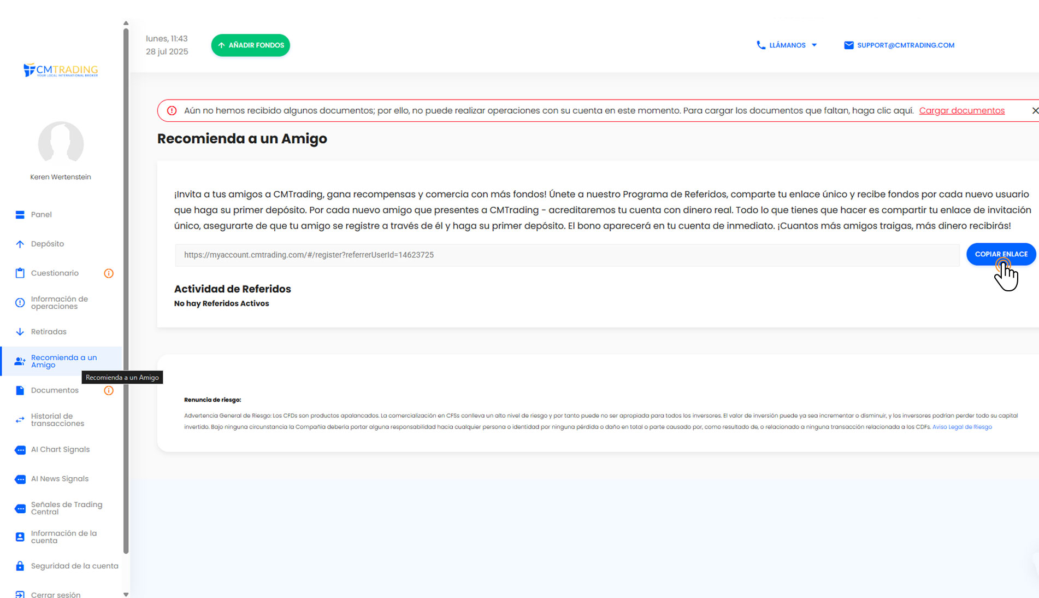
Task: Open the user profile avatar picture
Action: coord(61,143)
